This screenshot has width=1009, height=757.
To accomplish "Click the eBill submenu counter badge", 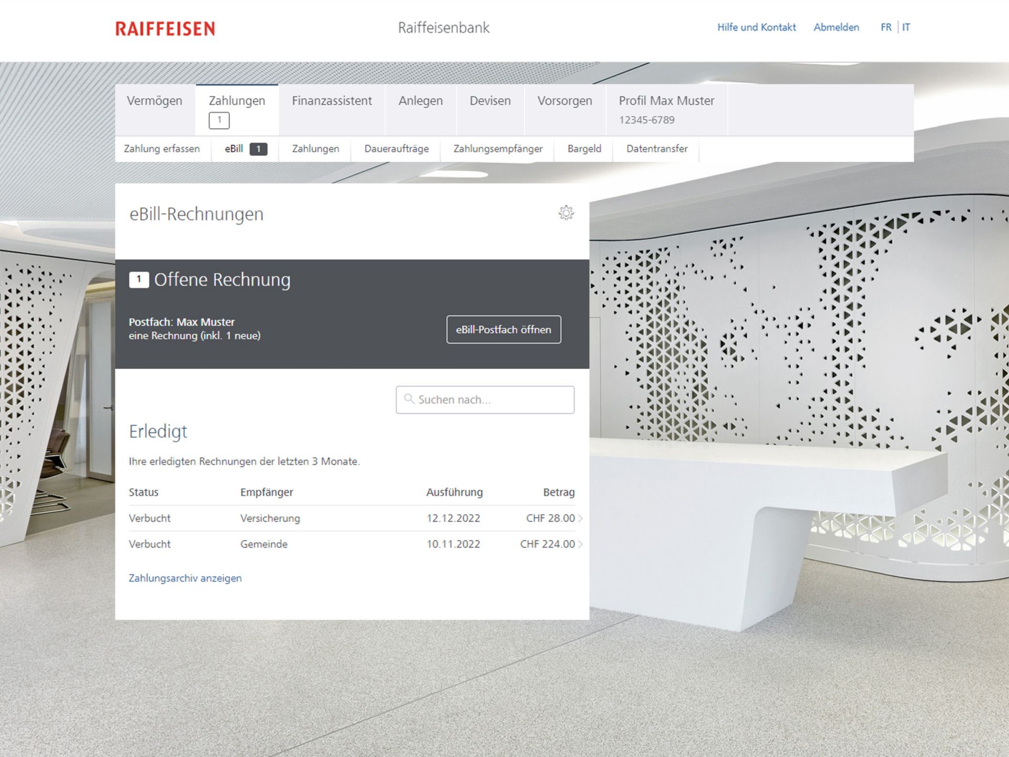I will click(258, 149).
